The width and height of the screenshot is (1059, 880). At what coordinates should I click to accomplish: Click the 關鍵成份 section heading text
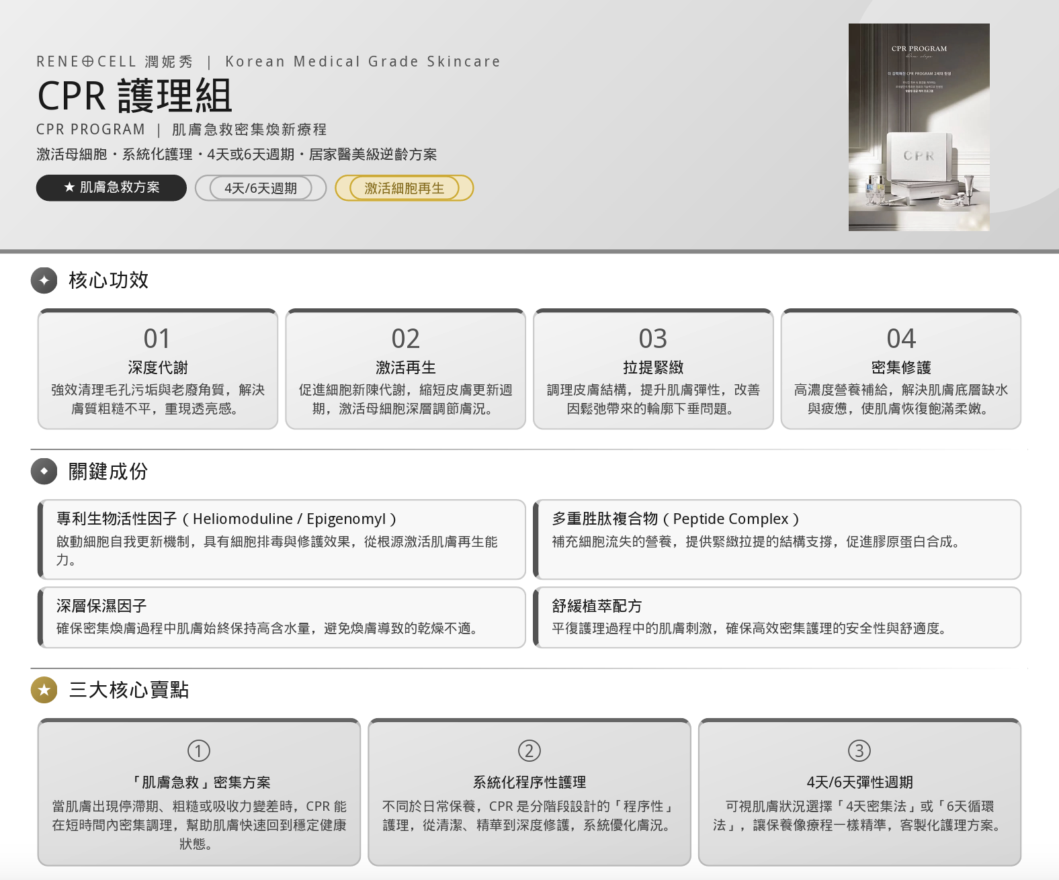[x=108, y=472]
